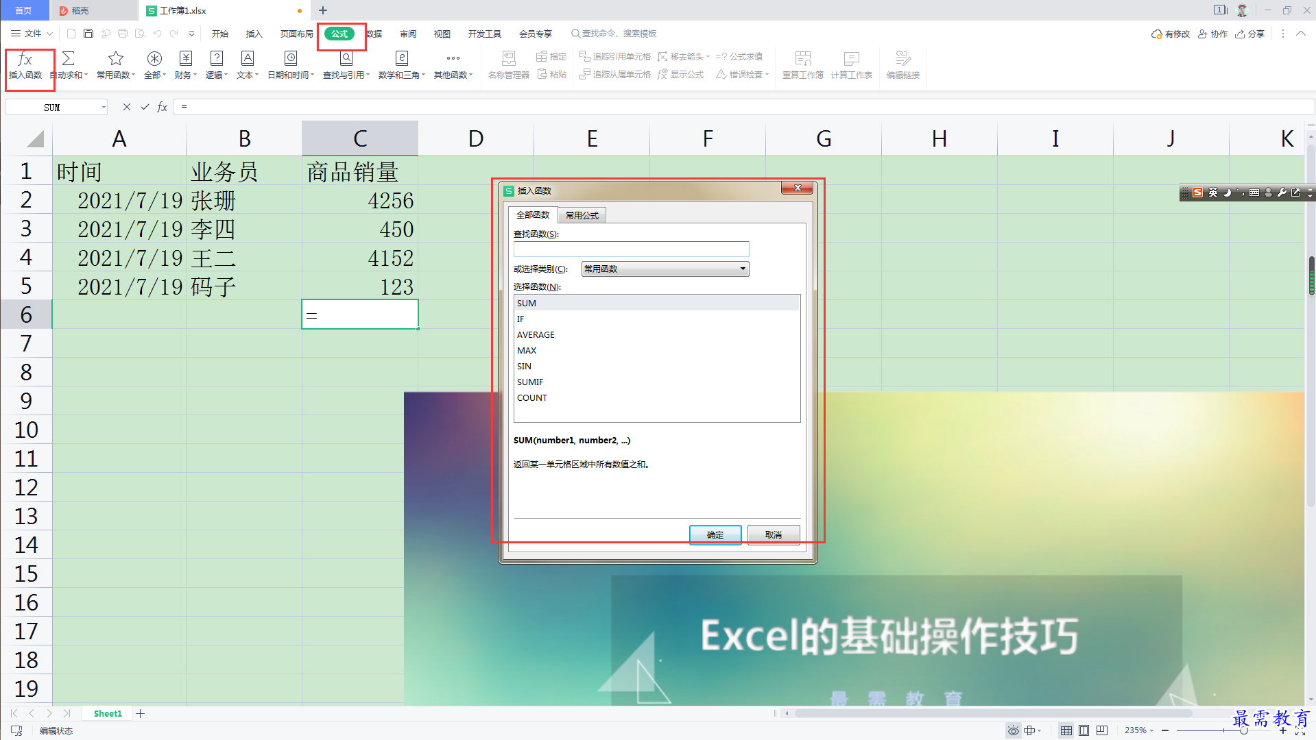1316x740 pixels.
Task: Confirm formula entry with the check icon
Action: [145, 107]
